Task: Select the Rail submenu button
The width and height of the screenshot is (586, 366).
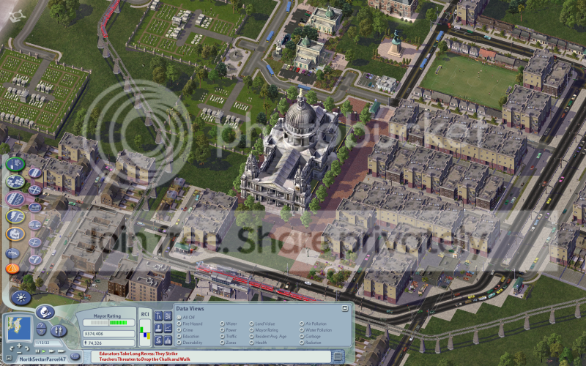Action: click(34, 208)
